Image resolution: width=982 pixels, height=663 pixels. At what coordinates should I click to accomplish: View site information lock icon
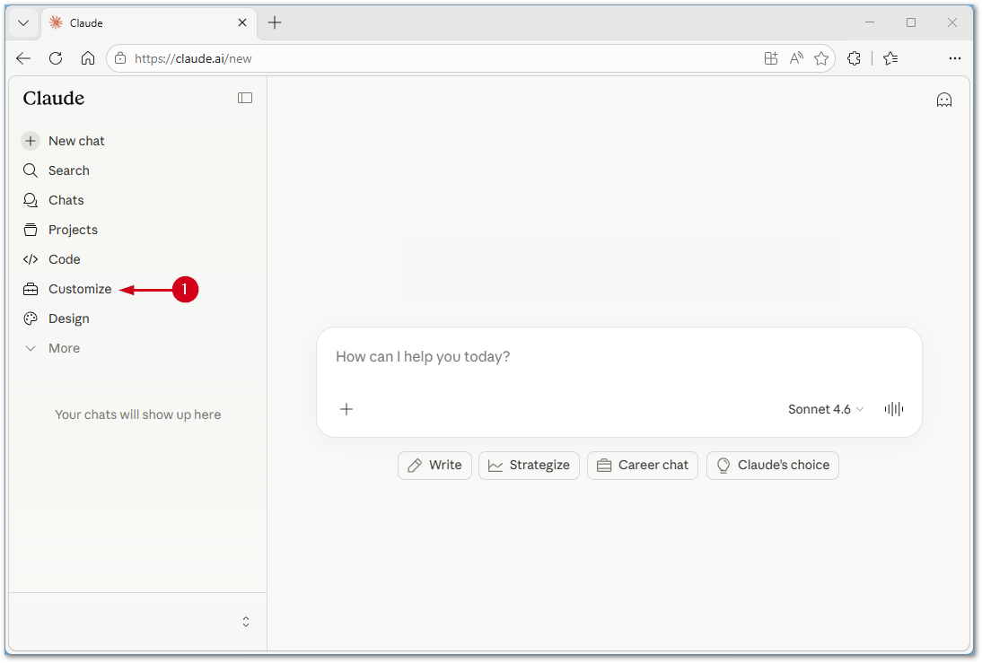pyautogui.click(x=120, y=58)
